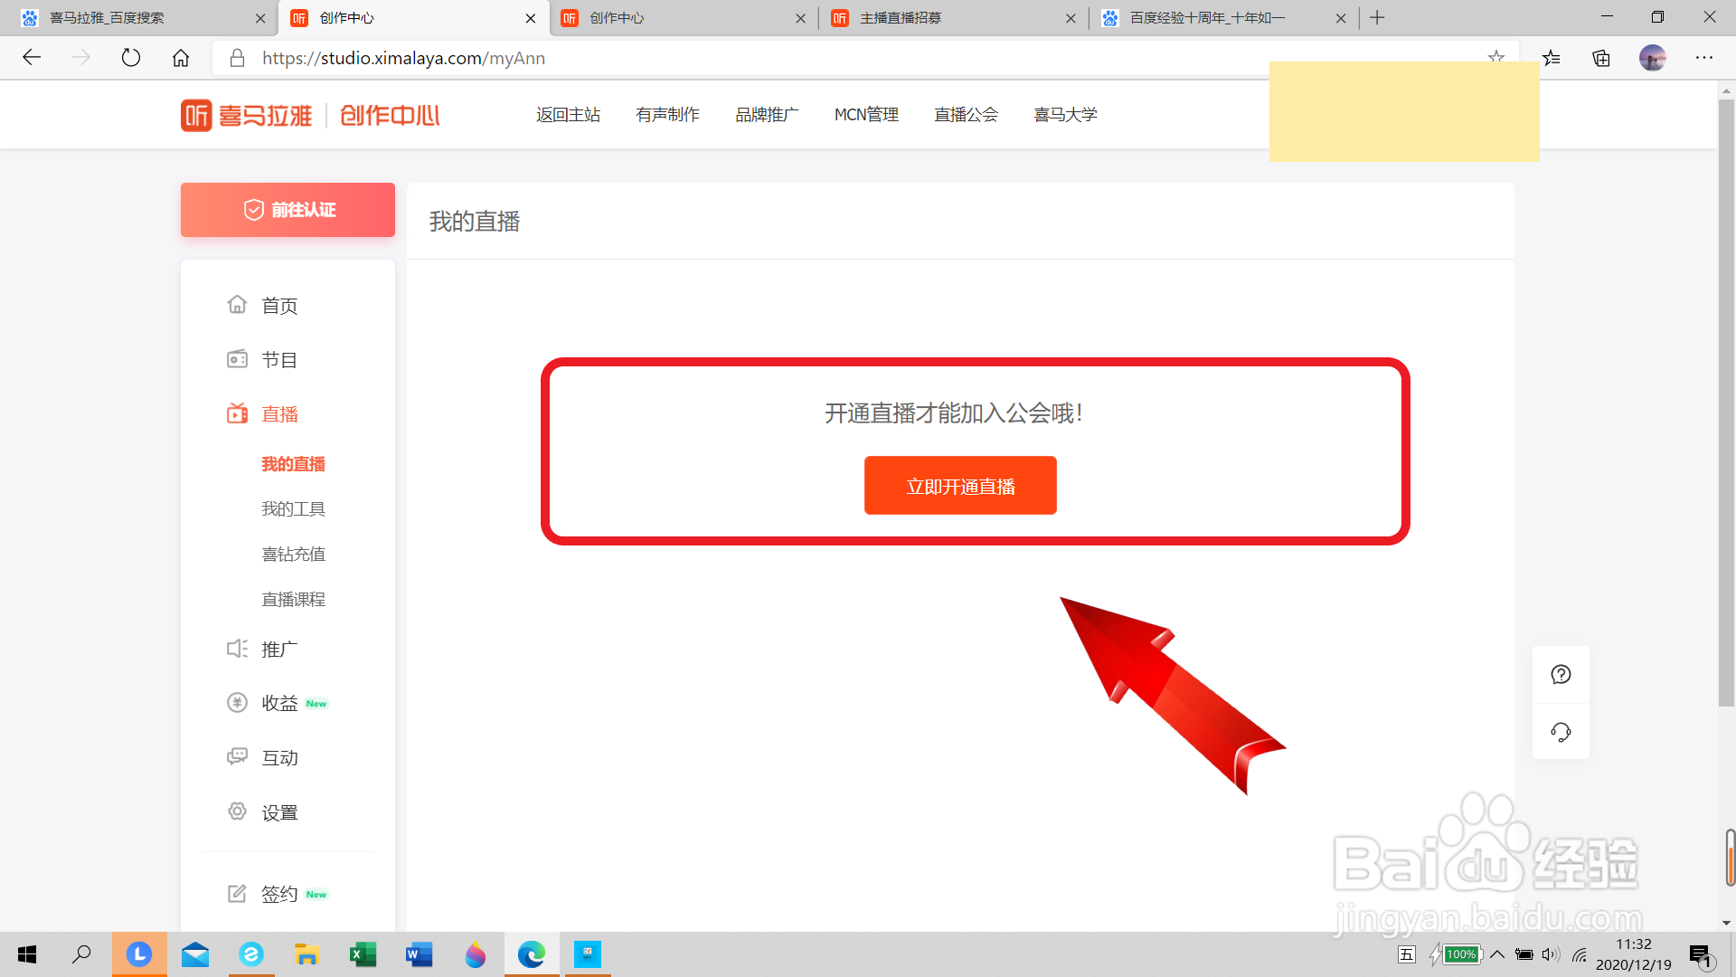Open the 品牌推广 nav item
1736x977 pixels.
(x=767, y=115)
